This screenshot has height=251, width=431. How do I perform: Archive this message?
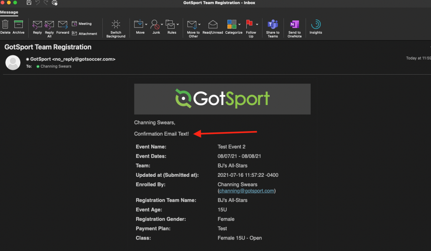click(x=18, y=27)
